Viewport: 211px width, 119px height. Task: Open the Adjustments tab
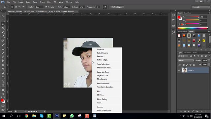pos(182,32)
